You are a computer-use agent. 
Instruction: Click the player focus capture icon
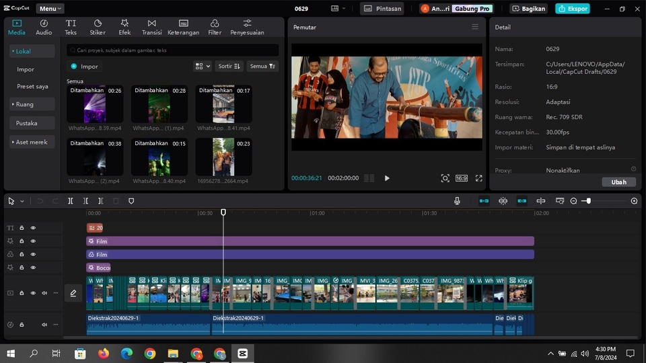445,178
